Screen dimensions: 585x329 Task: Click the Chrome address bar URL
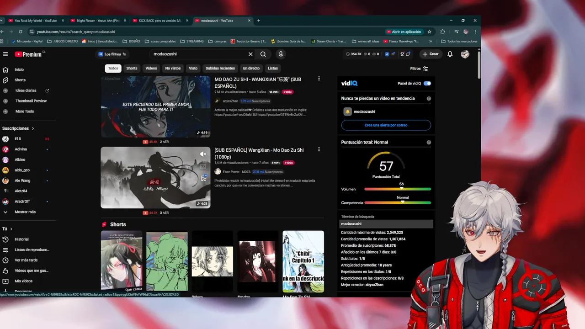click(76, 32)
